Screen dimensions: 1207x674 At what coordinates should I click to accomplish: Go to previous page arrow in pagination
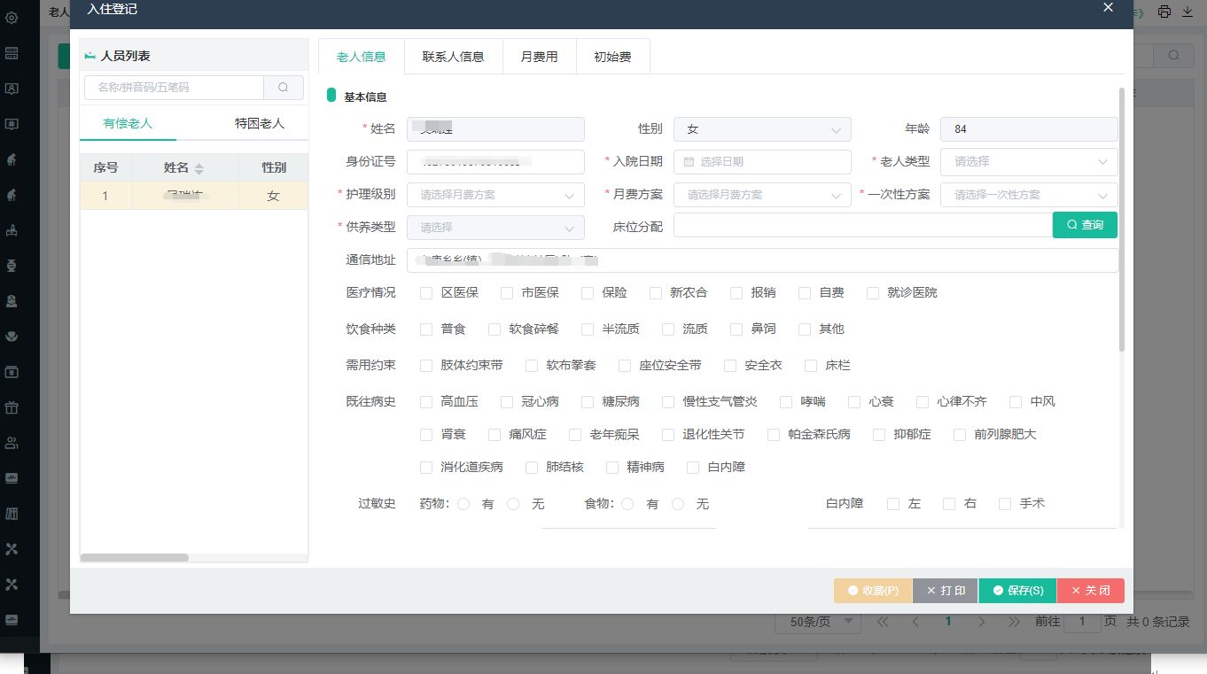[x=915, y=622]
